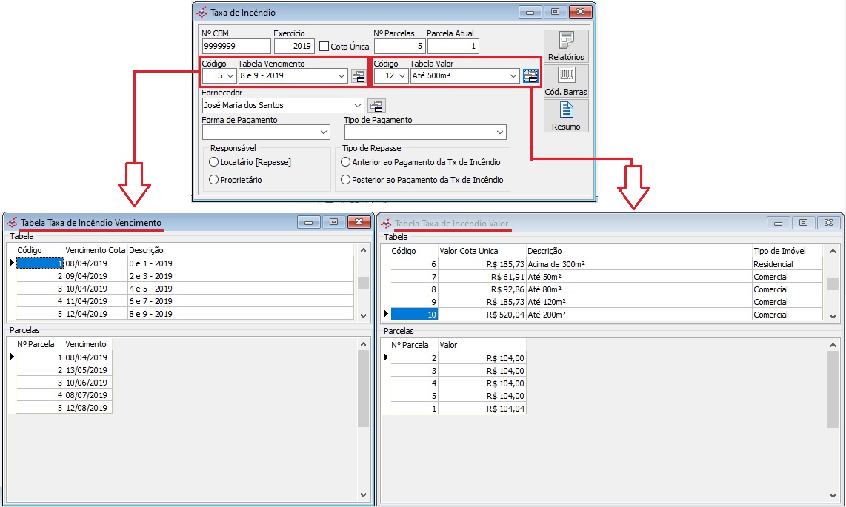Open the Tabela Vencimento lookup icon
This screenshot has height=507, width=846.
tap(359, 75)
